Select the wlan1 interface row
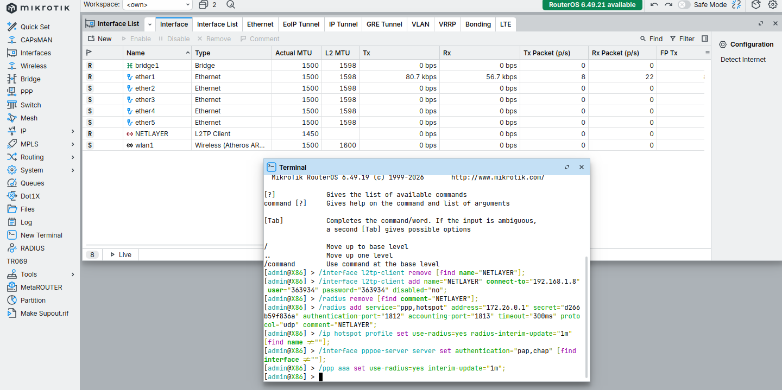Viewport: 782px width, 390px height. click(393, 145)
